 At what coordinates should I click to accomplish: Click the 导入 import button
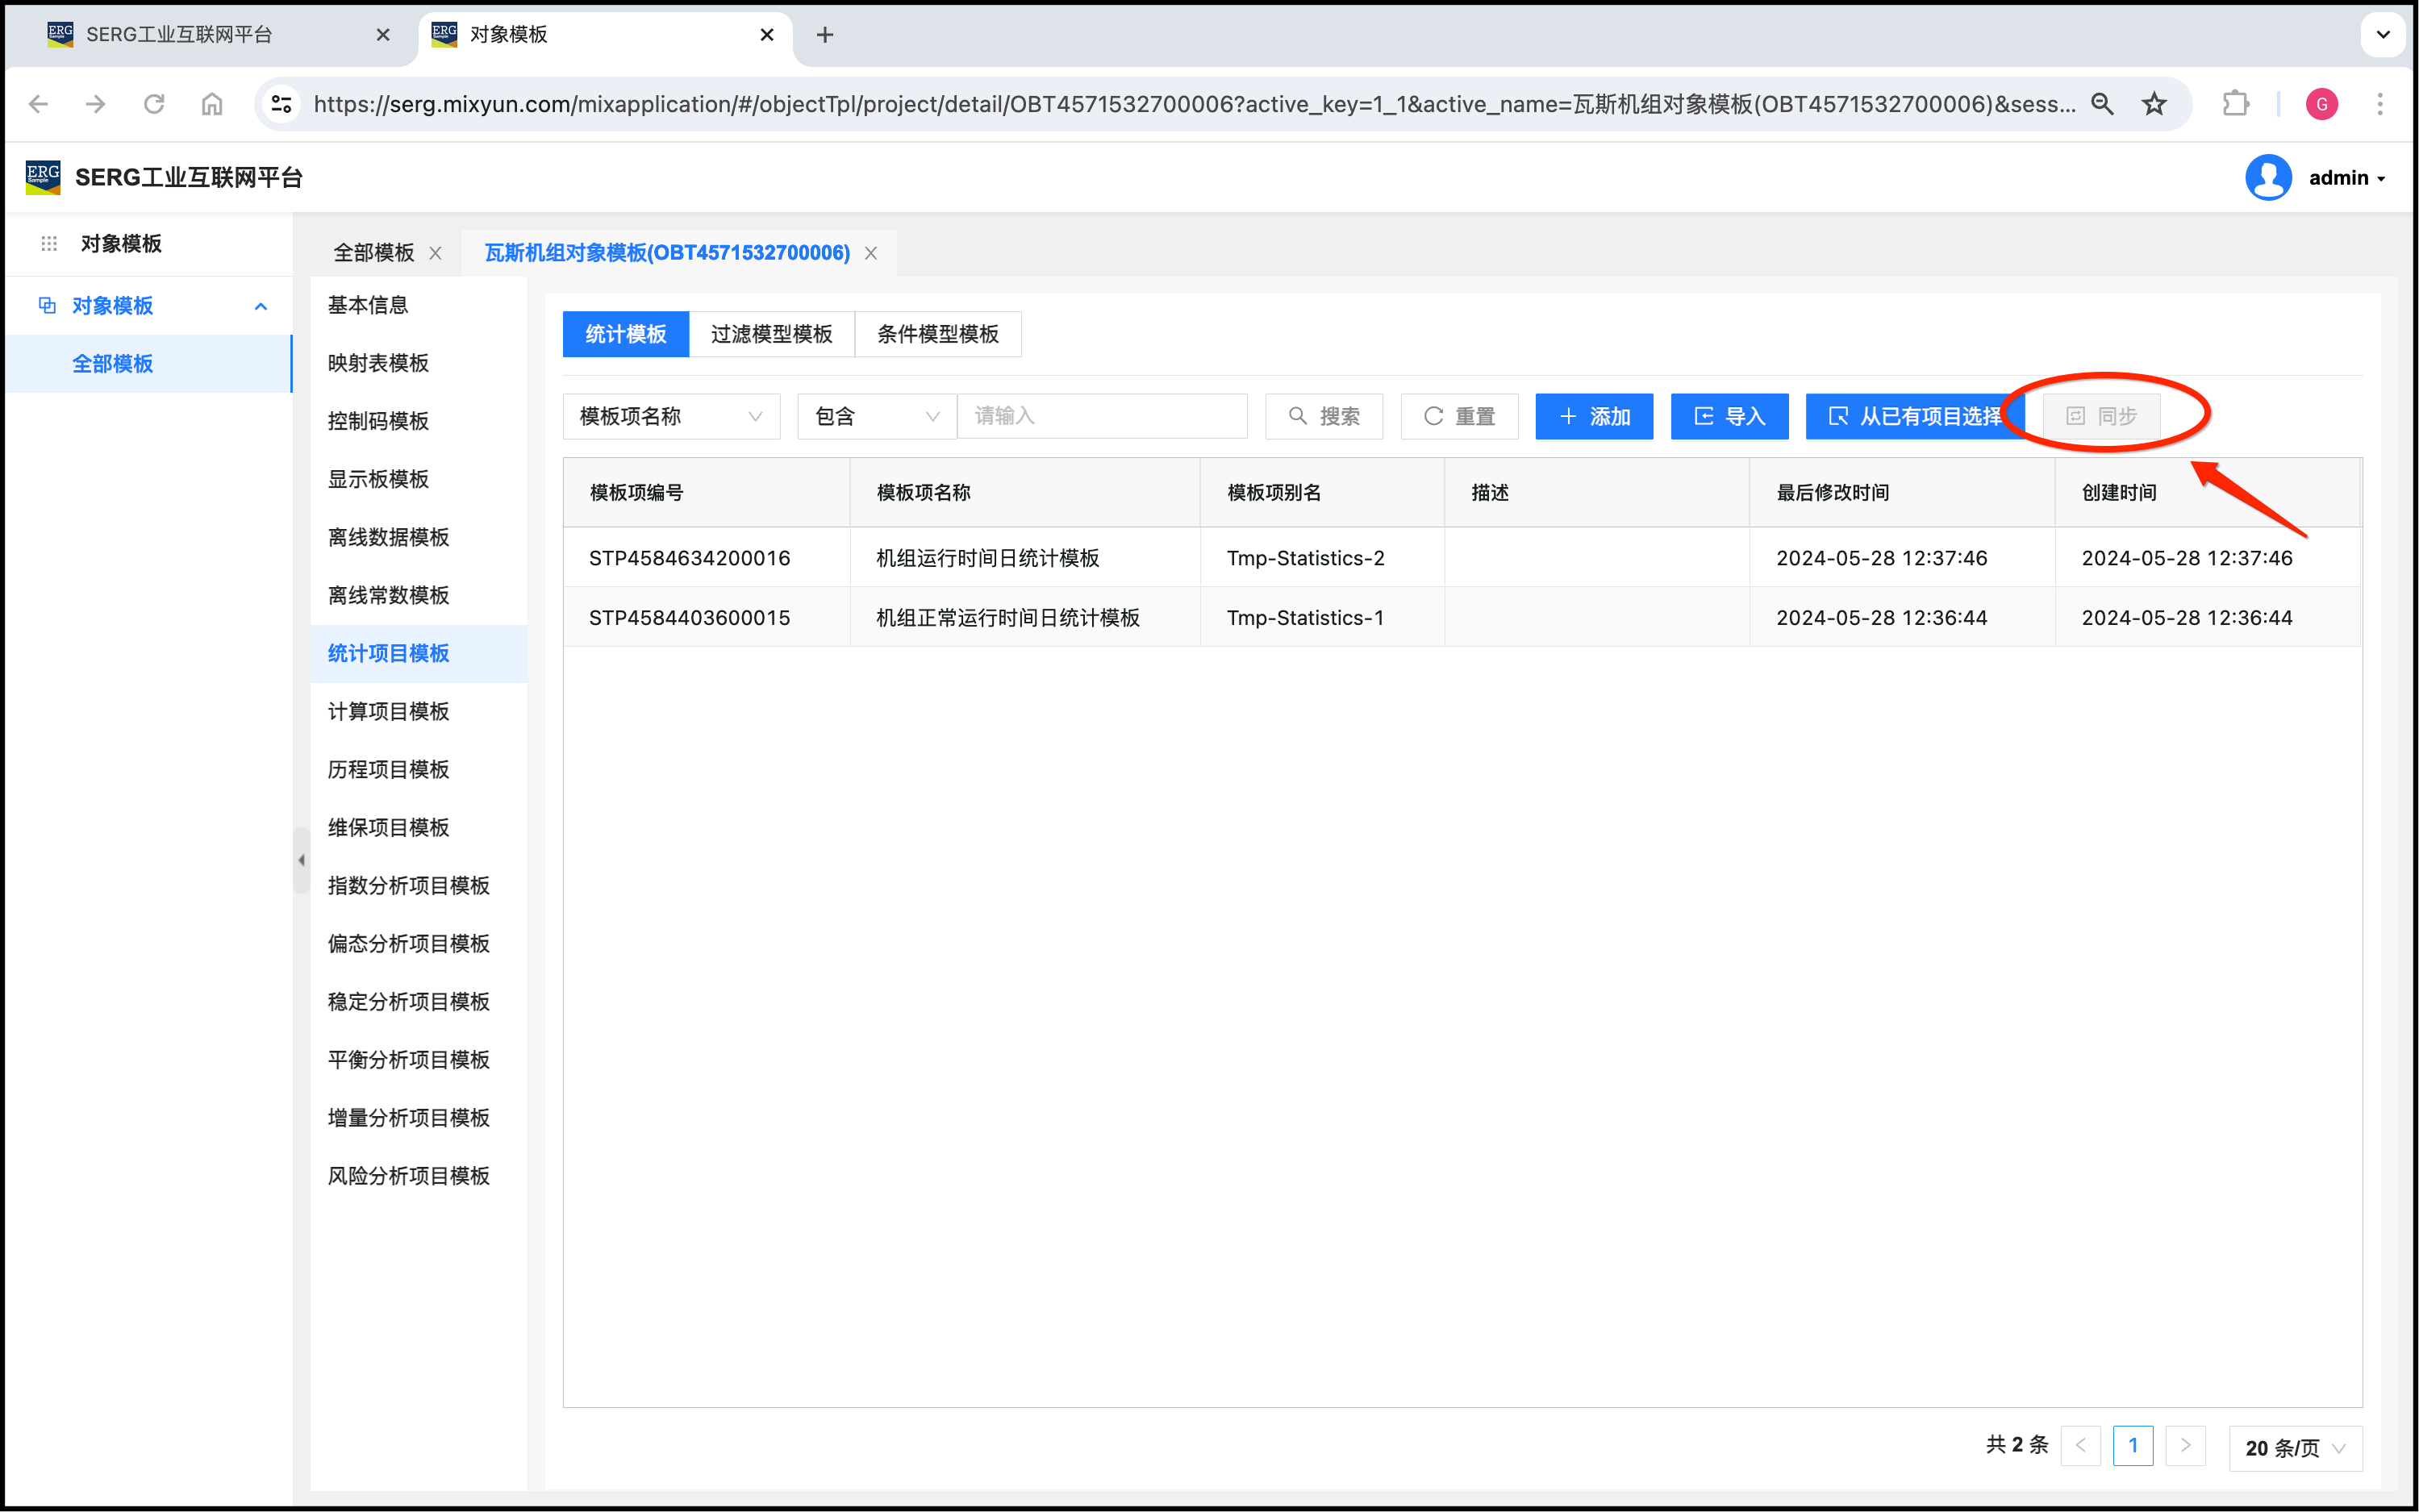(1729, 416)
